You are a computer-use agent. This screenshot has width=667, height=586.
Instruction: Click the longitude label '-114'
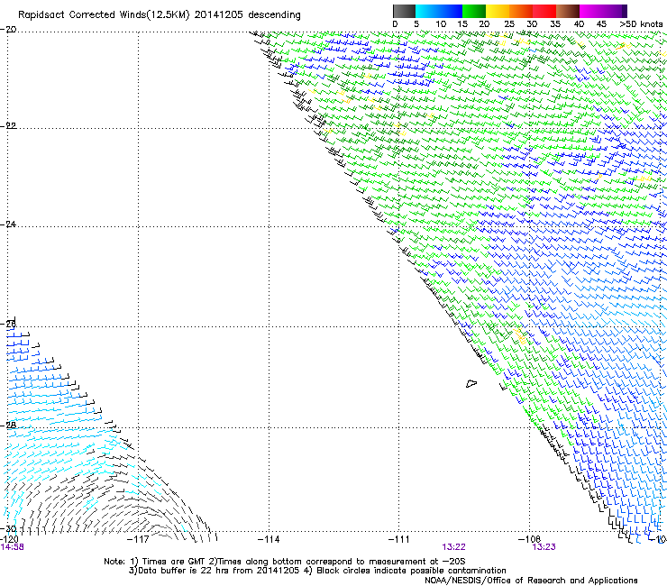(x=269, y=539)
